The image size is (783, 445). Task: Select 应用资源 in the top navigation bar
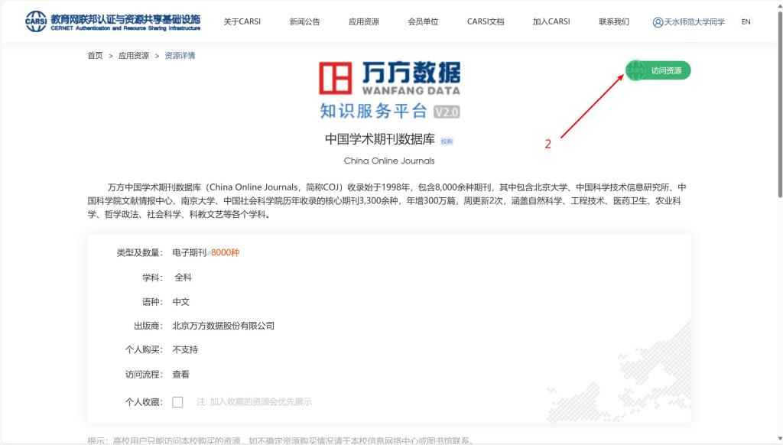pyautogui.click(x=363, y=21)
